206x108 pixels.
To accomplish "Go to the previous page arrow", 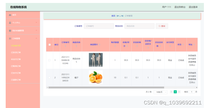I will (171, 92).
